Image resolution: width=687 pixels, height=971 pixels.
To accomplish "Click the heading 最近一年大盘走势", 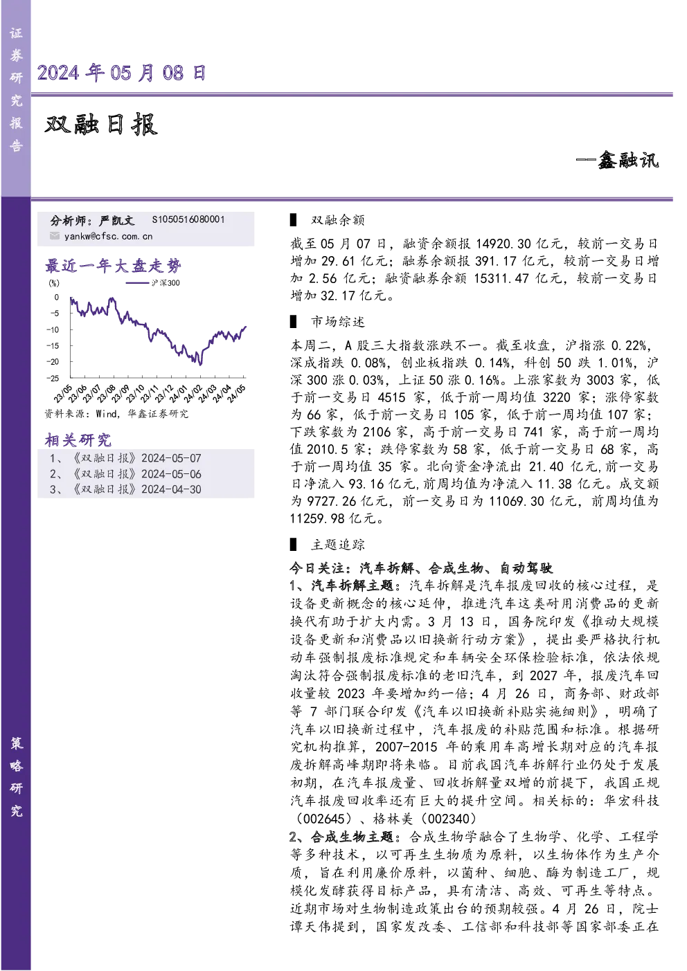I will tap(113, 266).
